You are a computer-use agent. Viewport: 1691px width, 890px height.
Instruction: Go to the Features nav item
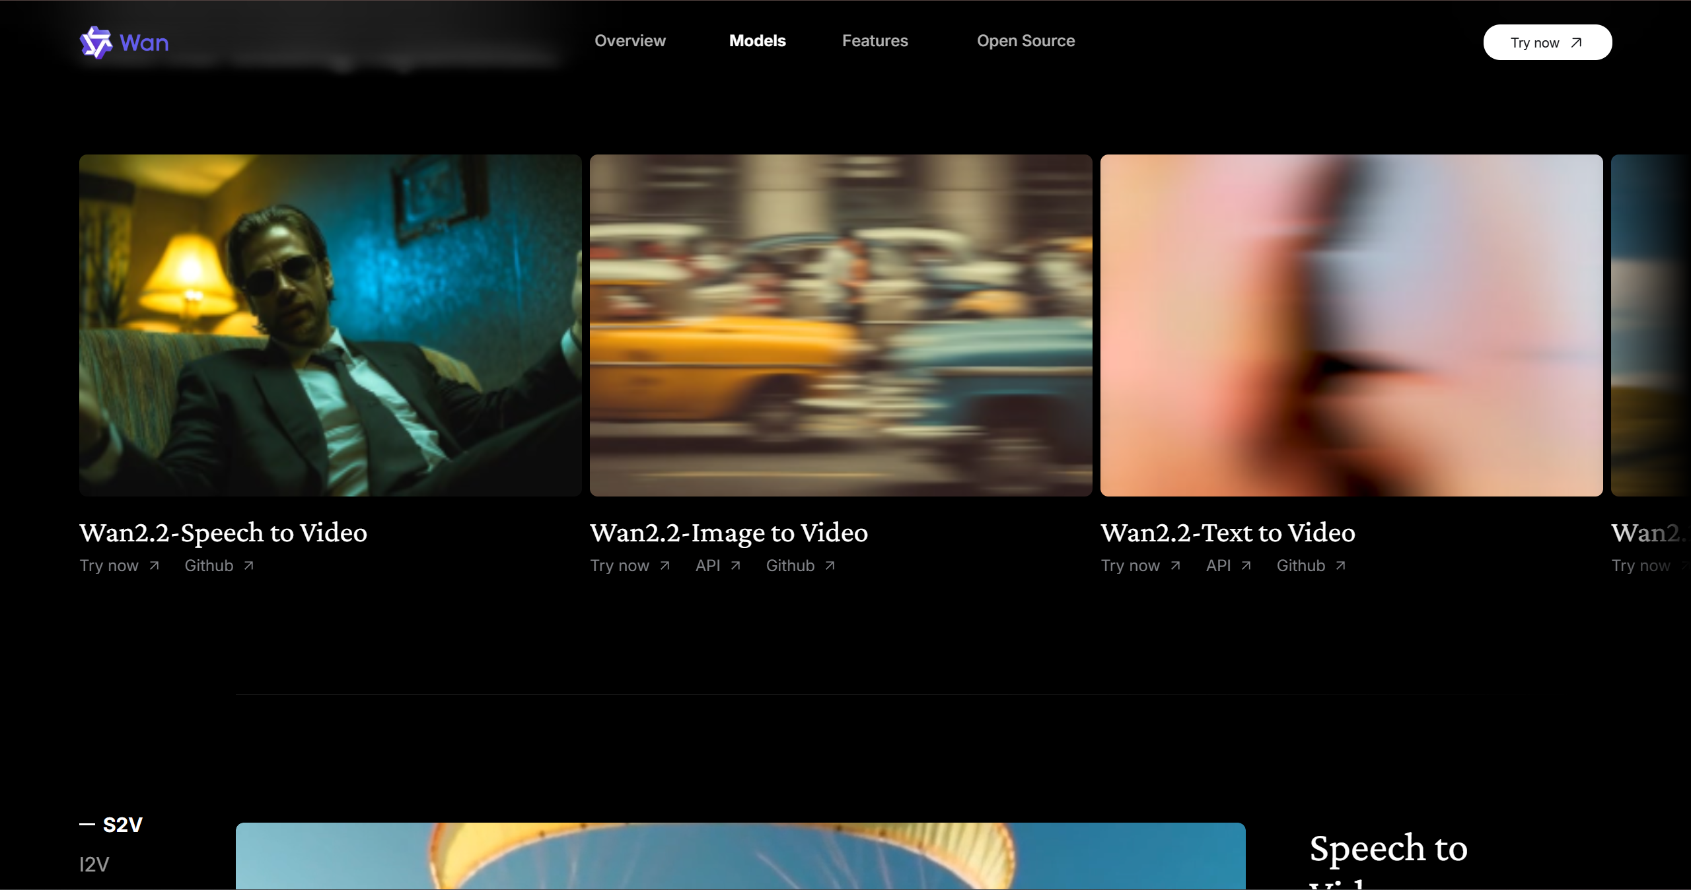click(x=875, y=41)
